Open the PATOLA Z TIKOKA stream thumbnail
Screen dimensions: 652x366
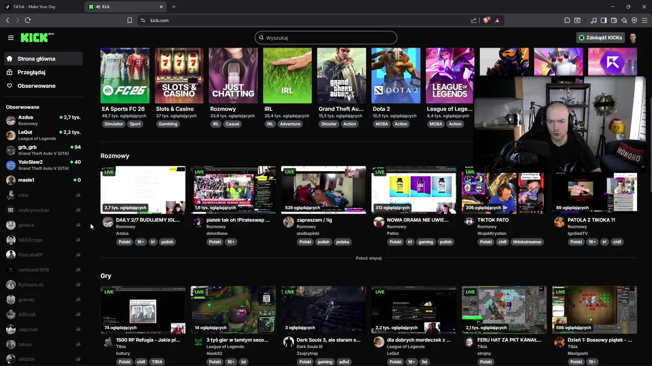pyautogui.click(x=594, y=193)
